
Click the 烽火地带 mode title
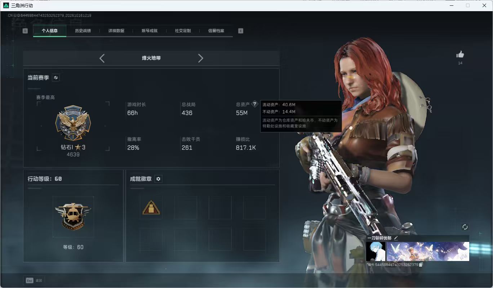[x=151, y=58]
